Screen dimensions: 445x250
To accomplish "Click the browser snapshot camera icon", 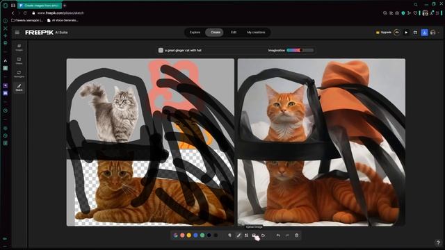I will (397, 13).
